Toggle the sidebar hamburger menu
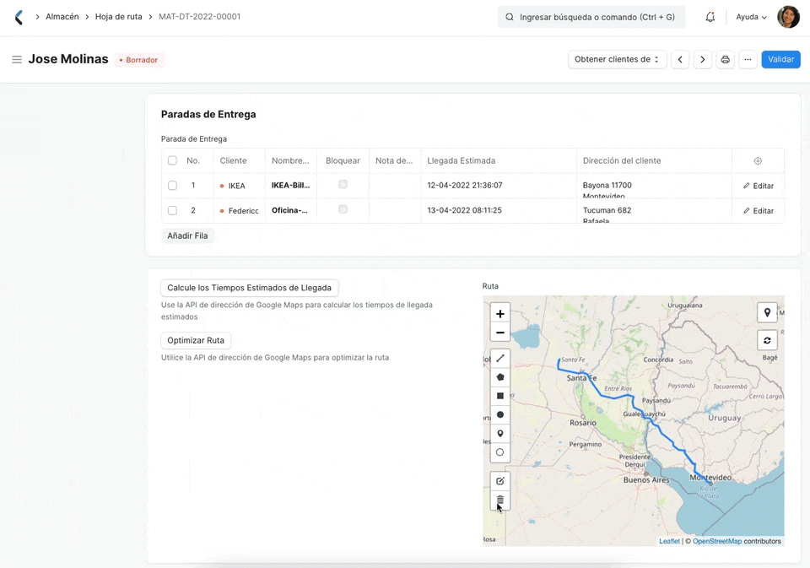 point(17,59)
